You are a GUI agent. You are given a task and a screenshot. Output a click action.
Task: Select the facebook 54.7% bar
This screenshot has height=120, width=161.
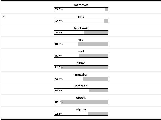[x=81, y=32]
